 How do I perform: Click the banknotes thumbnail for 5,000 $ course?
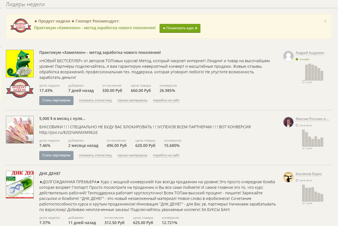(x=20, y=130)
